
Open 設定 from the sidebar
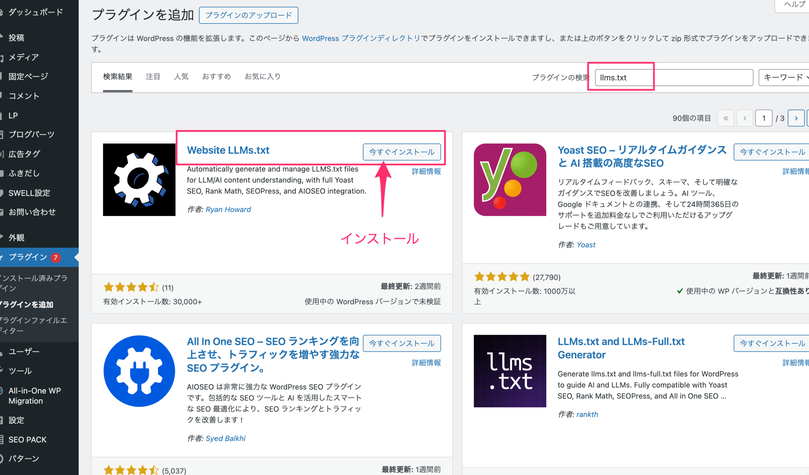16,420
